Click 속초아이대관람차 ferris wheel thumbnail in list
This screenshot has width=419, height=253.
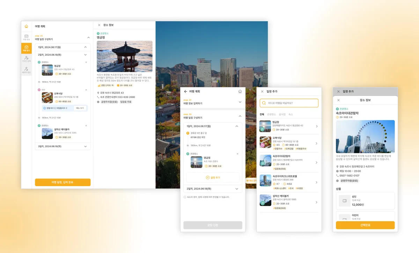point(265,161)
